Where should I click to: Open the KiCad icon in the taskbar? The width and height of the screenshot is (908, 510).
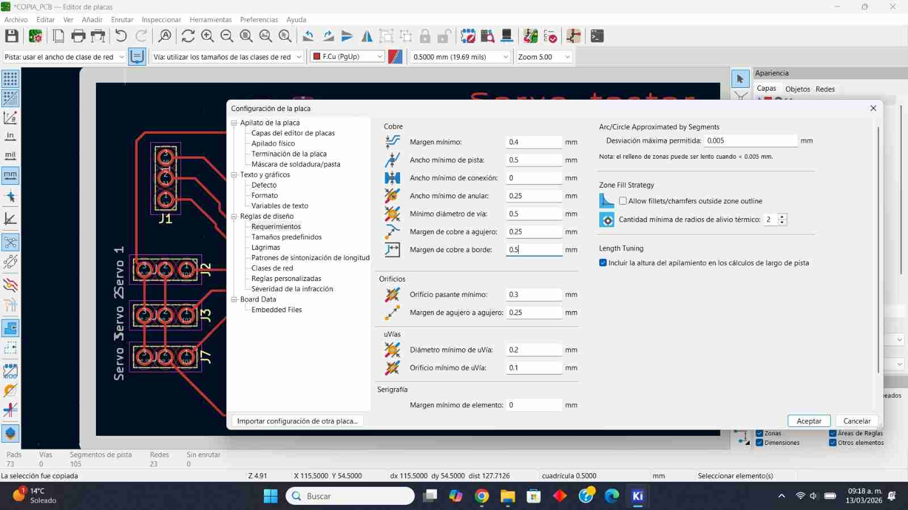click(x=637, y=496)
